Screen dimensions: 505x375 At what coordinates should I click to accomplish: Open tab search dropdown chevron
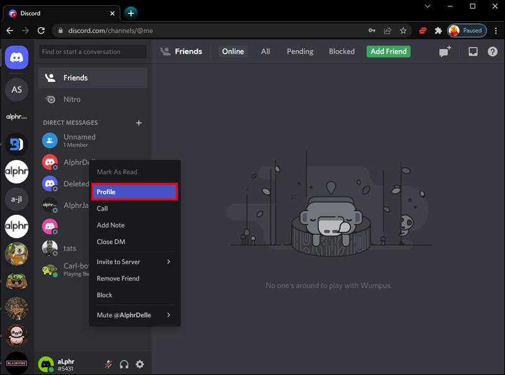[427, 6]
